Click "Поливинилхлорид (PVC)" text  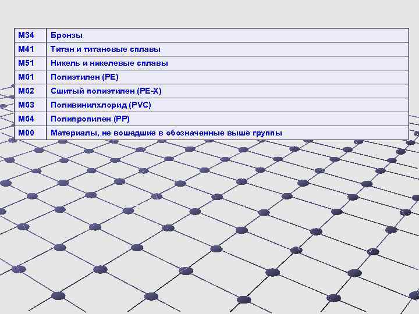pyautogui.click(x=101, y=105)
